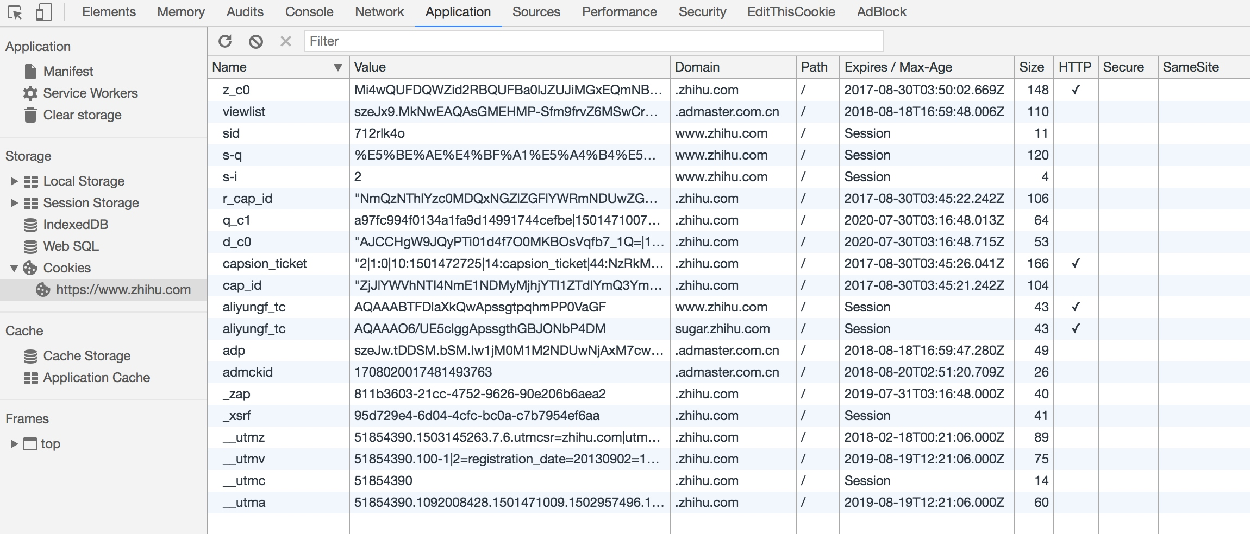
Task: Click the Expires / Max-Age column header
Action: pyautogui.click(x=927, y=67)
